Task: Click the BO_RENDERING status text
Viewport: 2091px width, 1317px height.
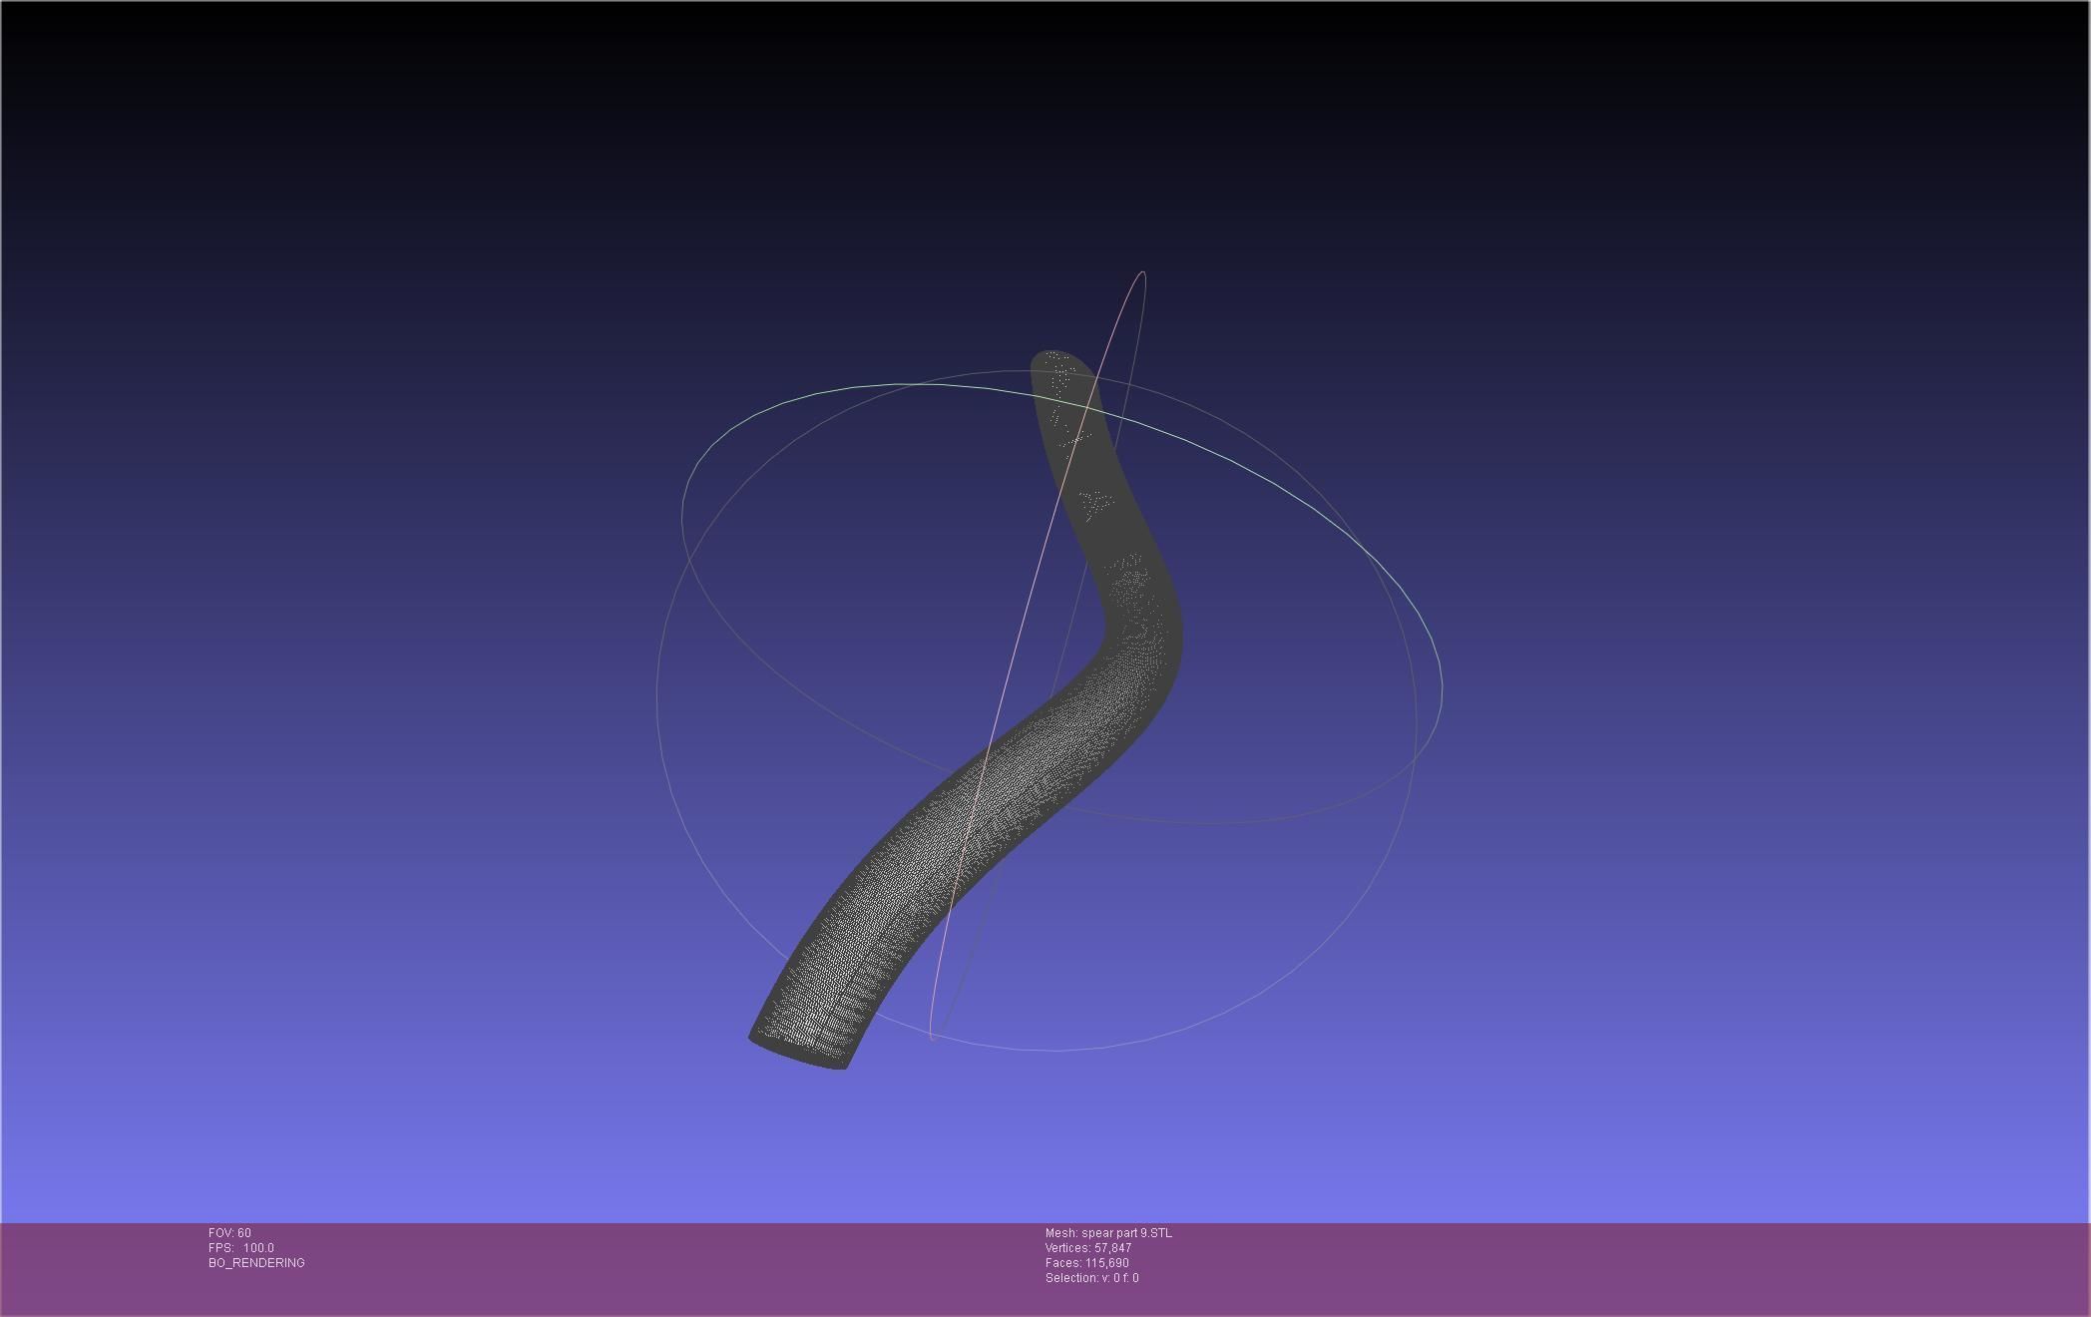Action: coord(256,1263)
